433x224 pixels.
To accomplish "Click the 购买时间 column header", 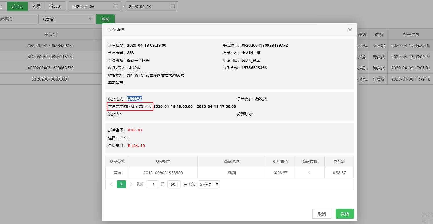I will click(410, 34).
